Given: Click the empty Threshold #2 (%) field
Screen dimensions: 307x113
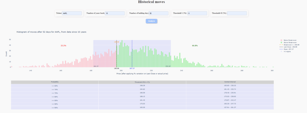Looking at the screenshot, I should click(x=237, y=13).
